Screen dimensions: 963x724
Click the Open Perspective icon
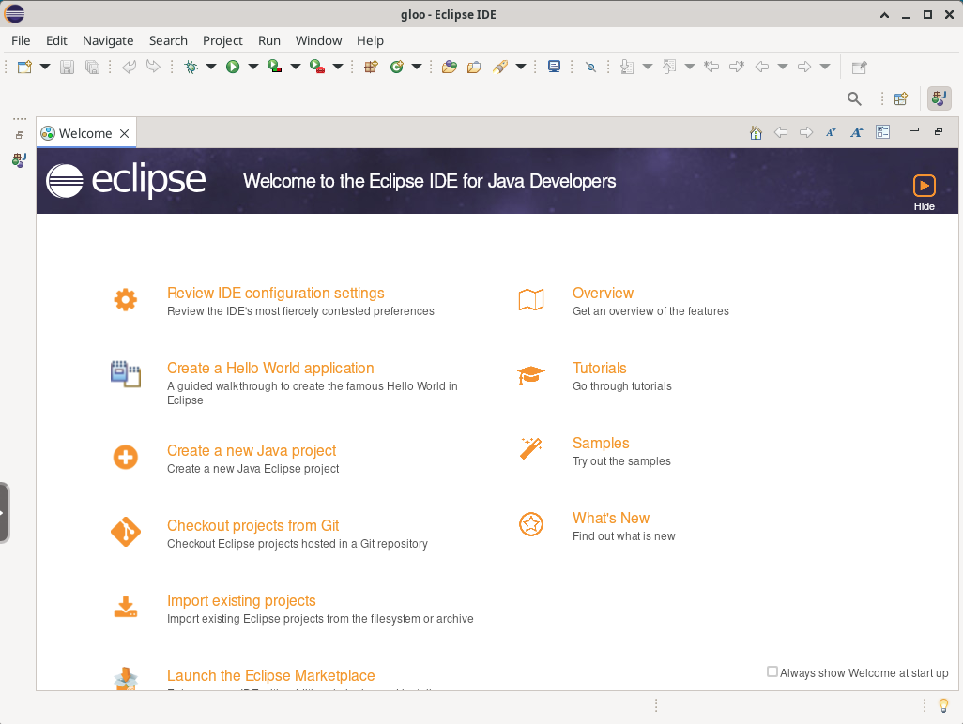901,98
